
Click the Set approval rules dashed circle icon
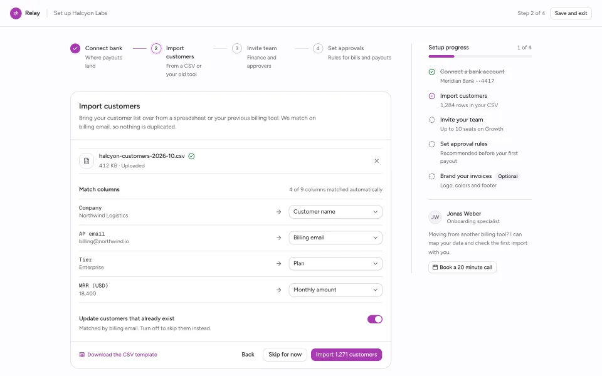click(x=432, y=144)
